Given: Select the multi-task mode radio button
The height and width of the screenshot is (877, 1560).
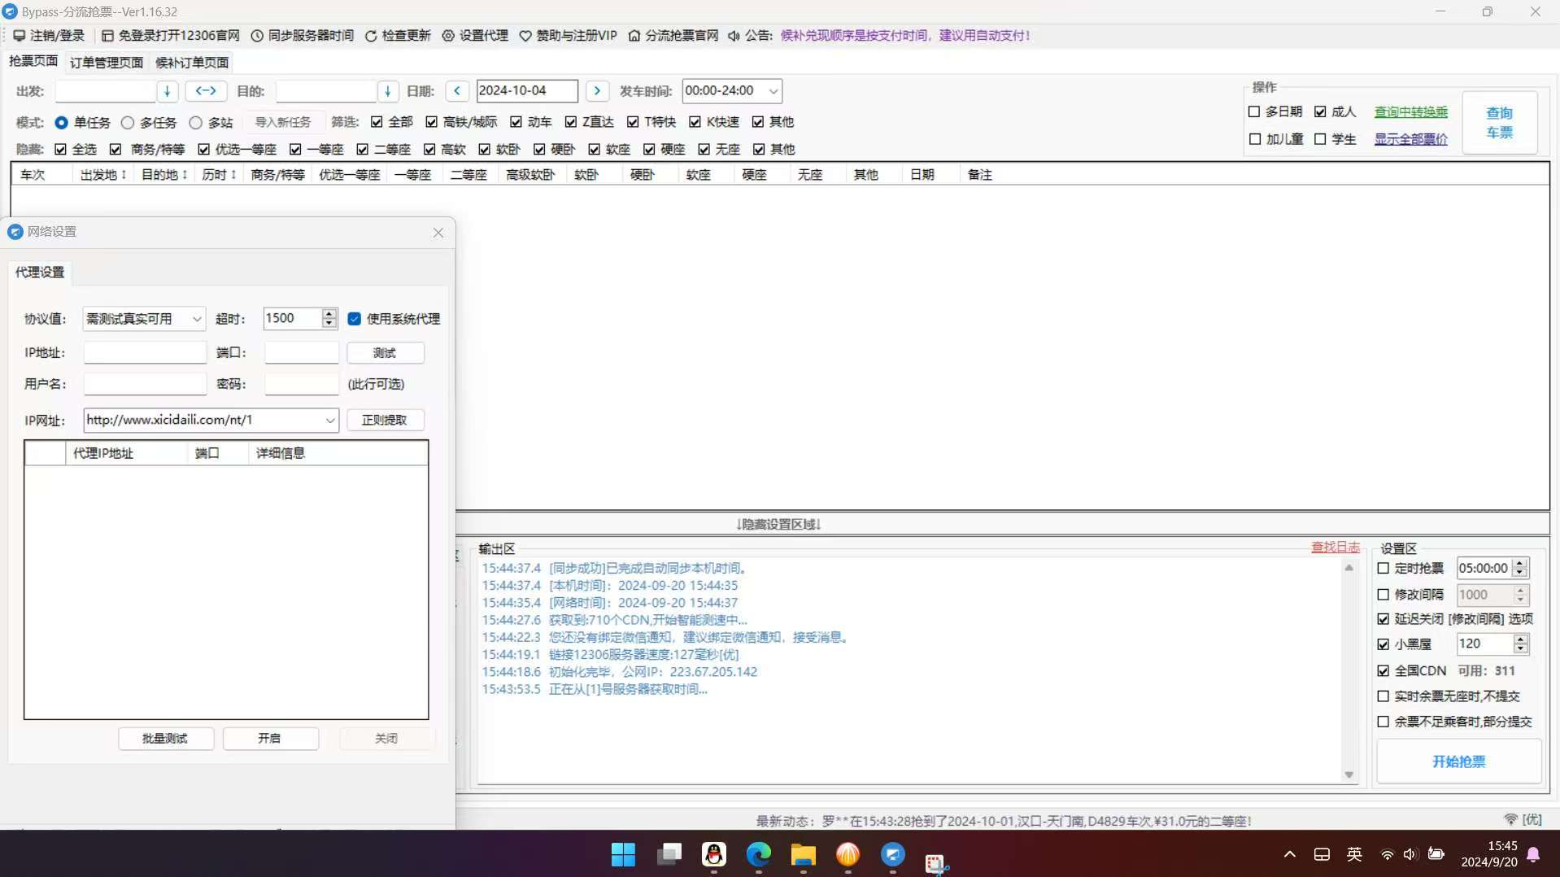Looking at the screenshot, I should coord(128,123).
